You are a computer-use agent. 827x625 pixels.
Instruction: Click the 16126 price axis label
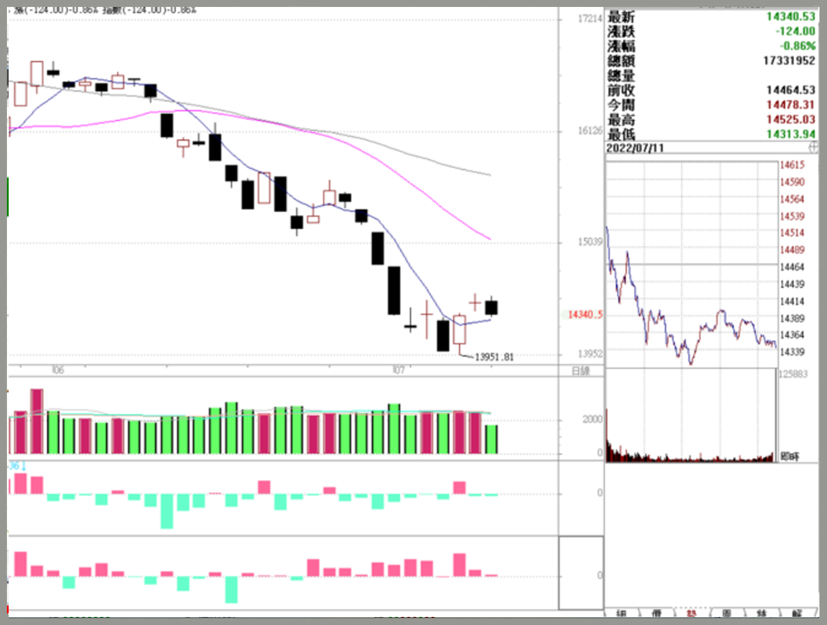[x=590, y=131]
